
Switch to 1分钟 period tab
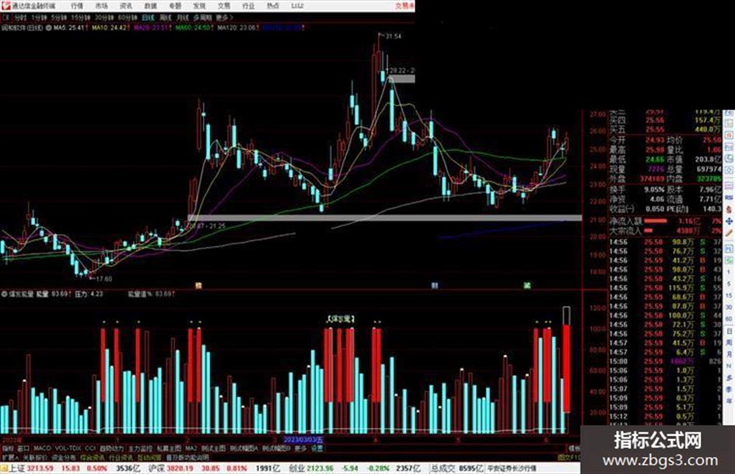[x=39, y=18]
